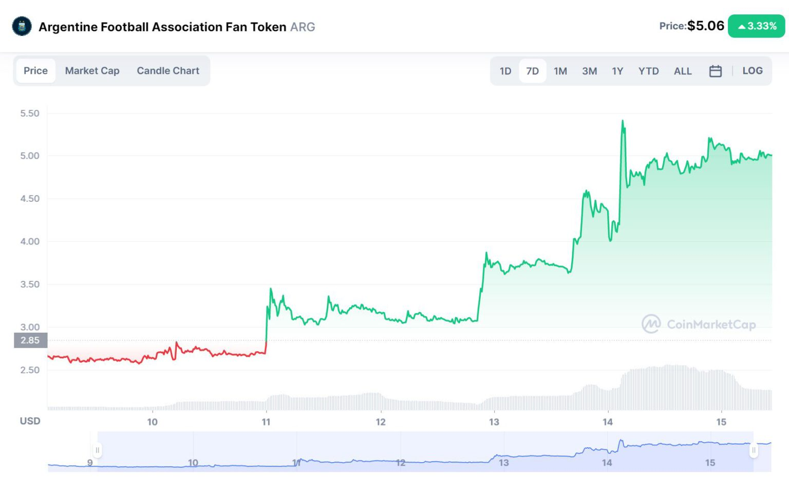The width and height of the screenshot is (789, 478).
Task: Click the price peak on the chart
Action: (x=623, y=122)
